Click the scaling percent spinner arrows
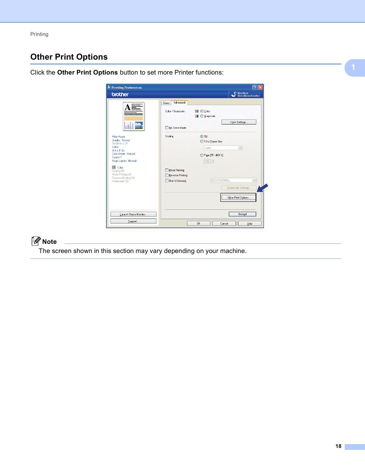The width and height of the screenshot is (365, 472). (x=213, y=161)
